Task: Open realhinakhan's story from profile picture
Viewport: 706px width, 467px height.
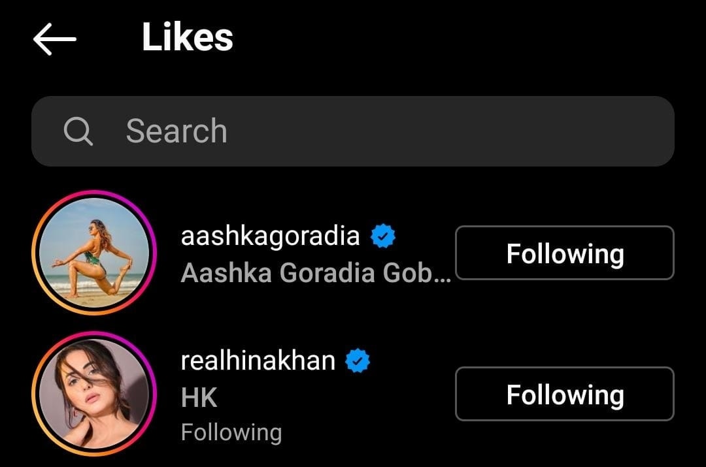Action: tap(94, 394)
